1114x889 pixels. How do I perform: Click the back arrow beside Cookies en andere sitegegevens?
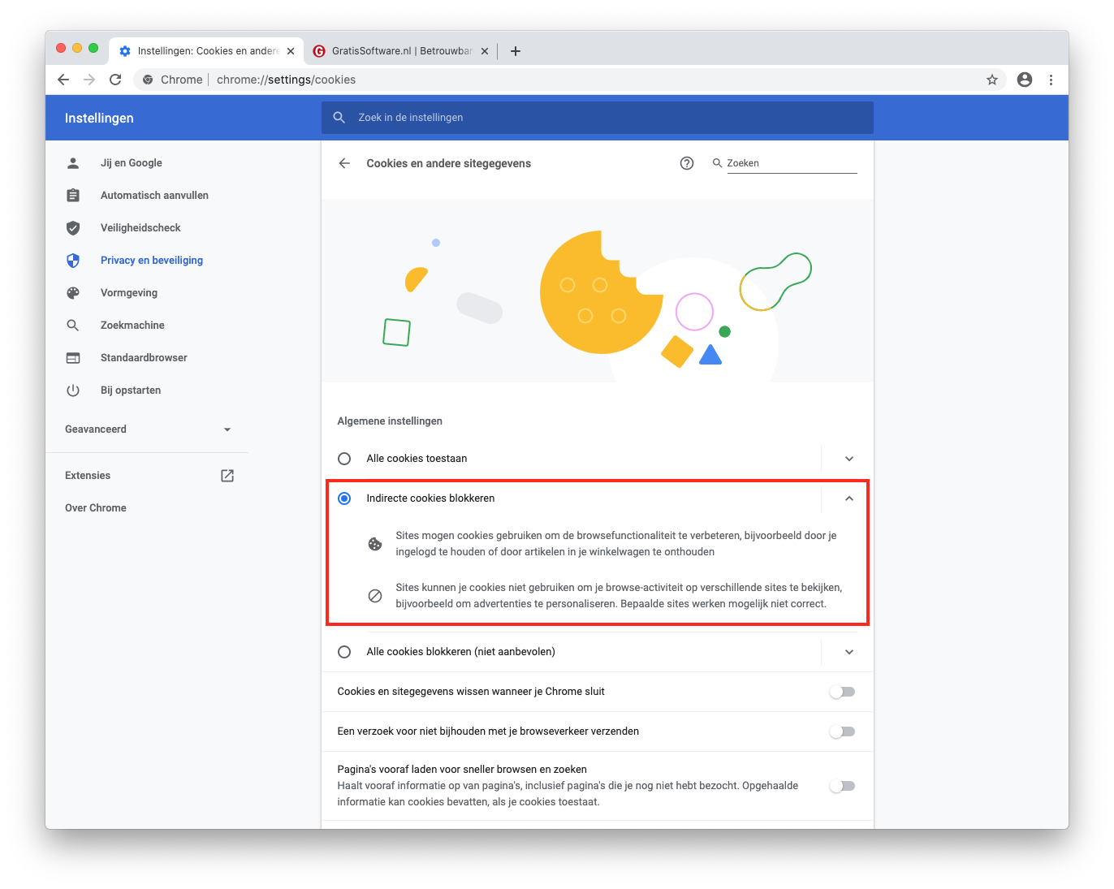point(344,163)
